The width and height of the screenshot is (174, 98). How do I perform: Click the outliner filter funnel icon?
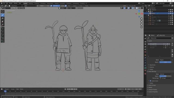[169, 6]
